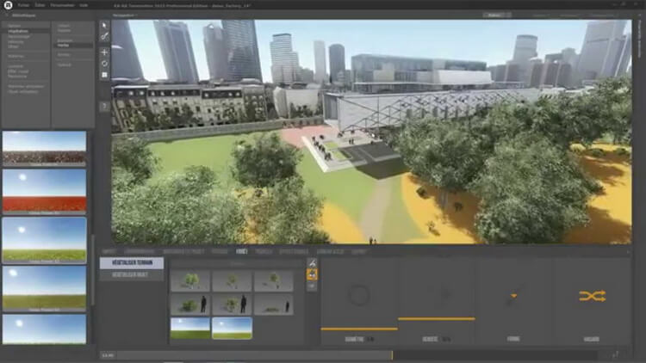This screenshot has height=363, width=646.
Task: Open the question mark help icon
Action: pyautogui.click(x=104, y=107)
